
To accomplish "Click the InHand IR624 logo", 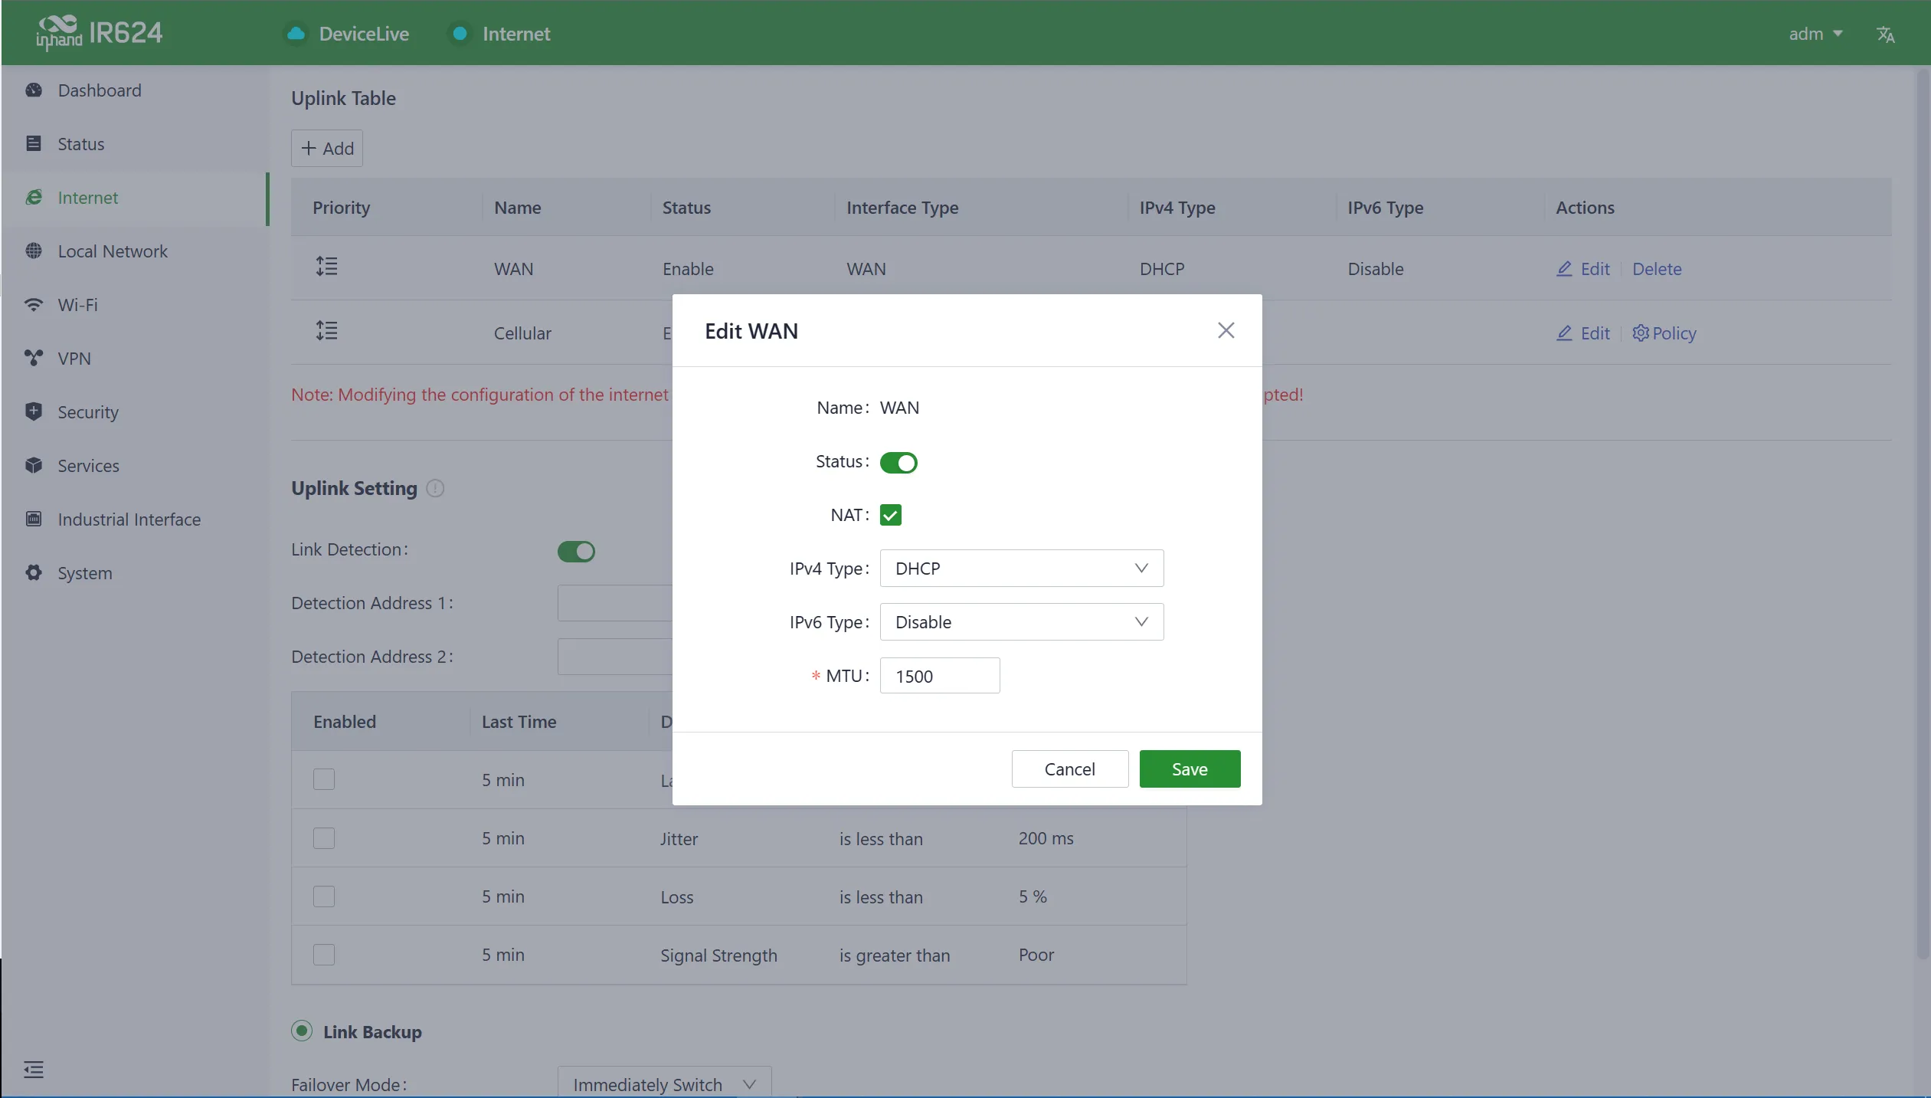I will coord(100,32).
